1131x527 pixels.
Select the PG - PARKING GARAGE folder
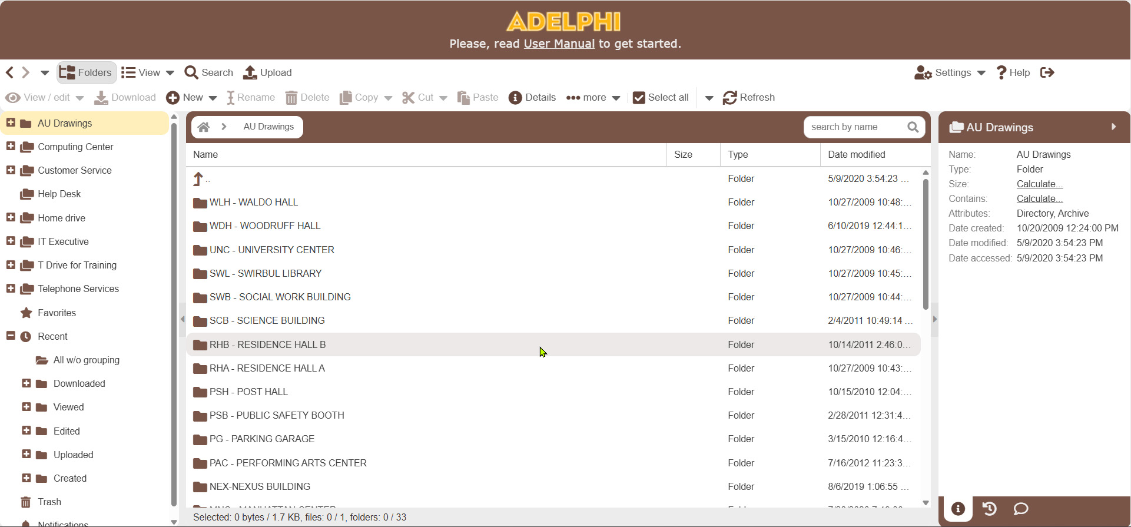click(552, 439)
